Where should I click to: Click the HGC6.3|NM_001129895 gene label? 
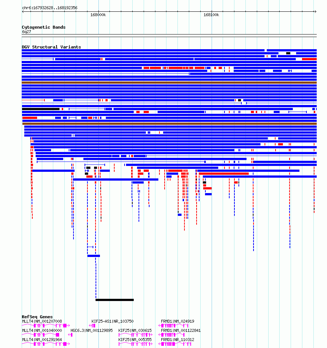[x=91, y=330]
